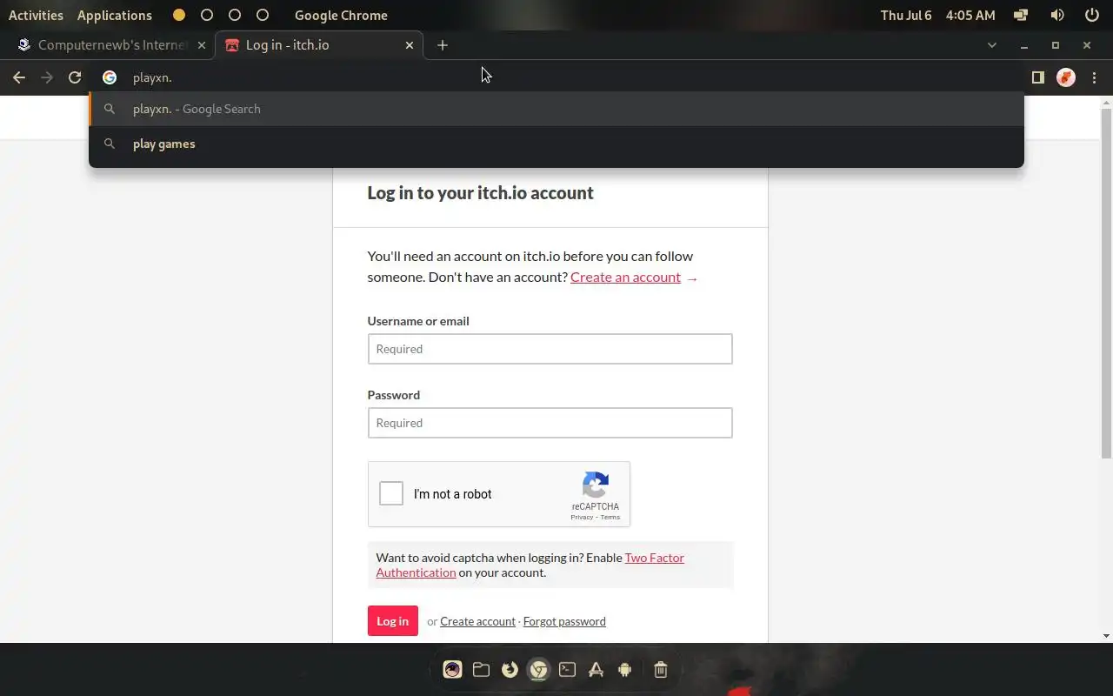Open the Chrome side panel icon
Screen dimensions: 1113x696
tap(1037, 77)
